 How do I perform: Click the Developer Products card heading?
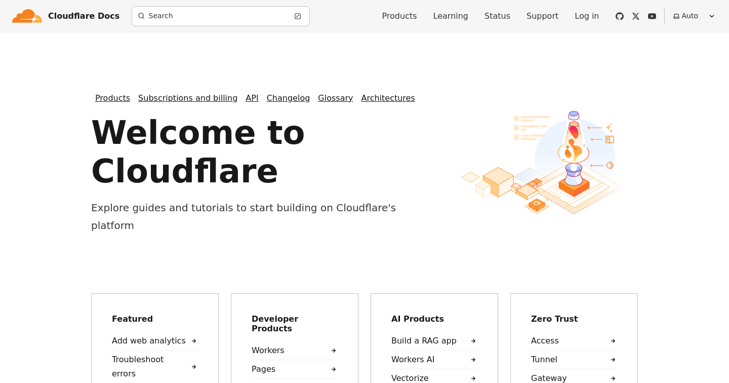click(275, 324)
